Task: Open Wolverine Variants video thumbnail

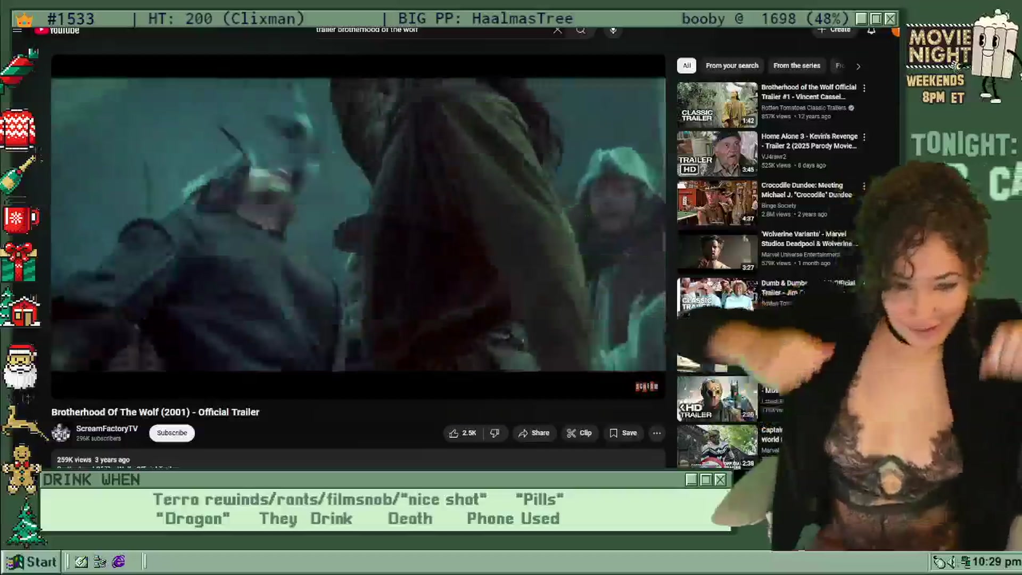Action: [x=717, y=251]
